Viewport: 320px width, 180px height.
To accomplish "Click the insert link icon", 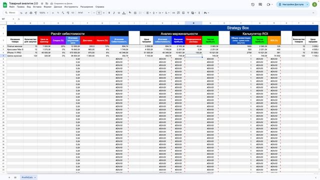I will coord(173,13).
